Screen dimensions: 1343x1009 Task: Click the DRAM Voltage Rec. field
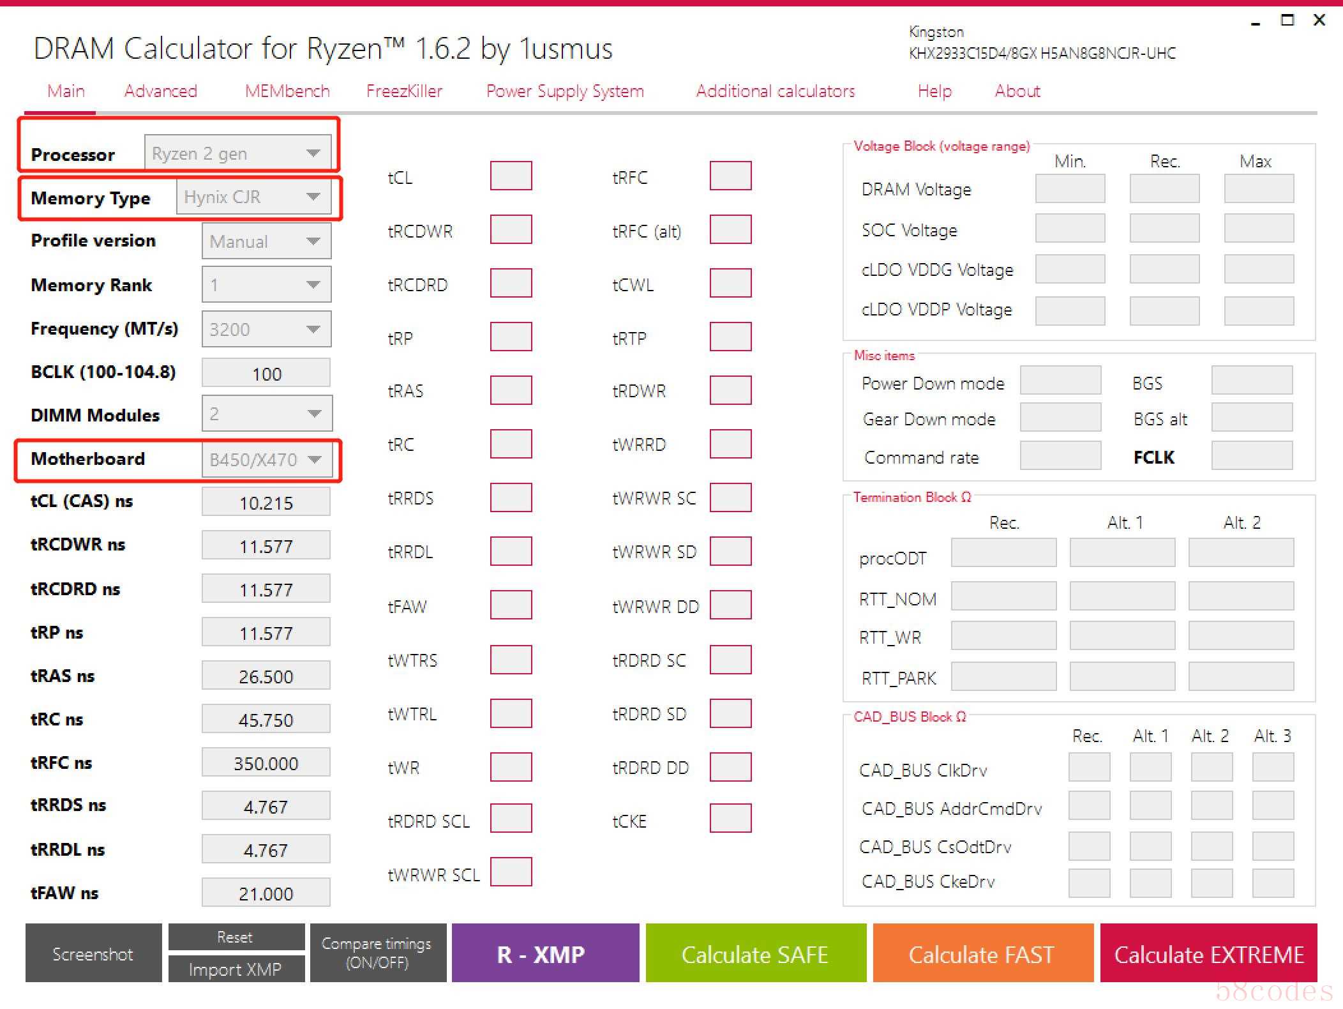1164,188
